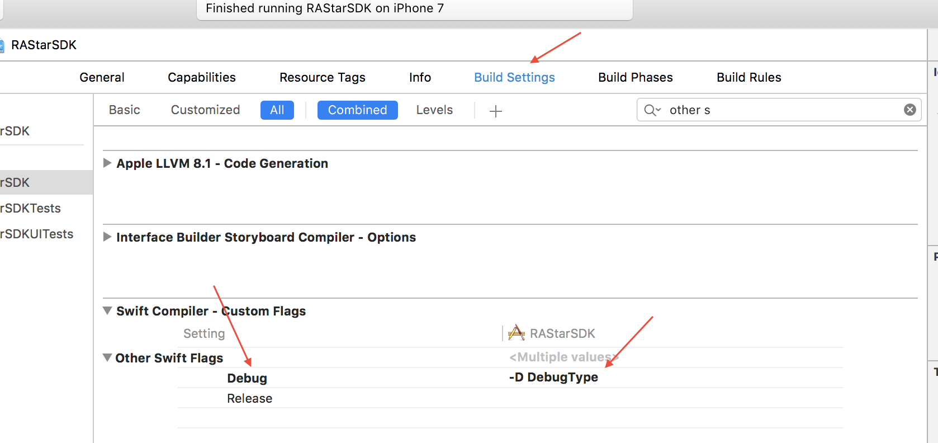The width and height of the screenshot is (938, 443).
Task: Switch to the General tab
Action: tap(102, 78)
